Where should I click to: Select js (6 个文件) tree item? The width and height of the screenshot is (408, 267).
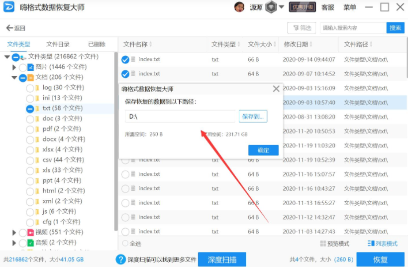[x=59, y=212]
